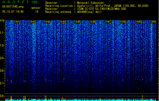Click the version number 1.00
159x101 pixels.
point(34,2)
